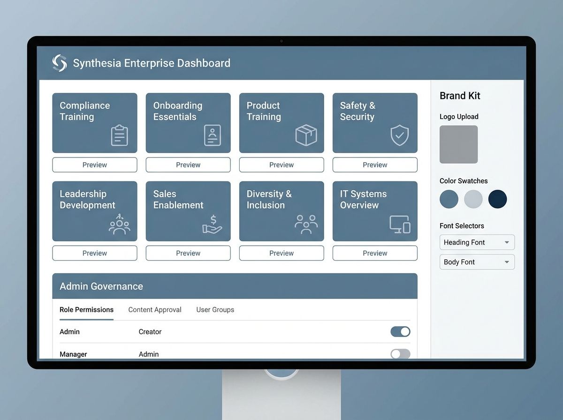Click the shield checkmark icon on Safety & Security

400,135
